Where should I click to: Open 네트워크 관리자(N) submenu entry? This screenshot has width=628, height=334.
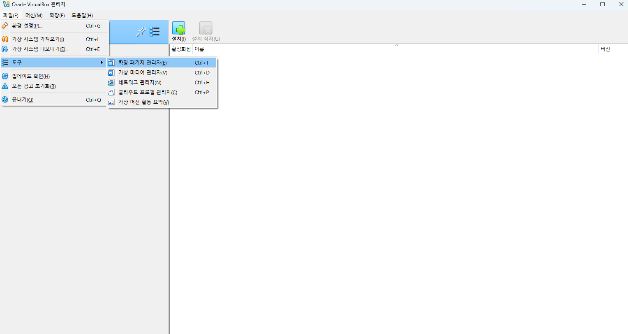pos(162,82)
